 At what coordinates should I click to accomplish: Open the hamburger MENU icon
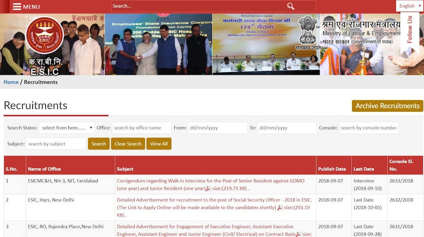point(17,7)
